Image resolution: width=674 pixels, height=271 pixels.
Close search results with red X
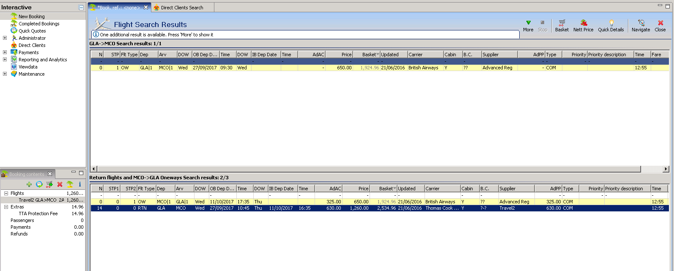(660, 25)
